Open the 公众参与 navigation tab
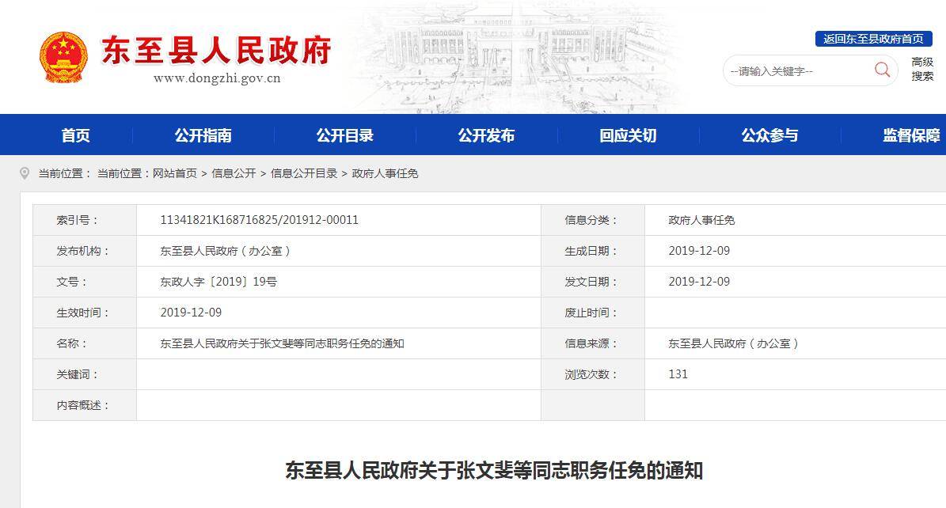 [x=769, y=135]
